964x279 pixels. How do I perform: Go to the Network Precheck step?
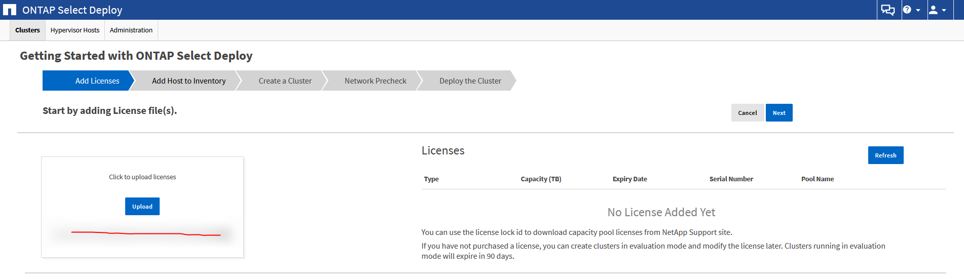(x=375, y=81)
